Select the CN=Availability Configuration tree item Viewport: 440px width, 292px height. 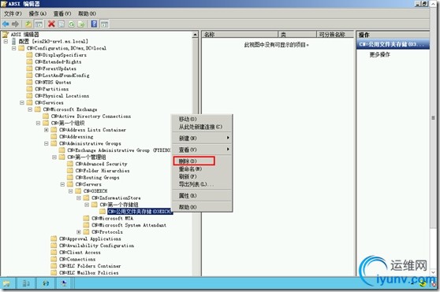[96, 246]
